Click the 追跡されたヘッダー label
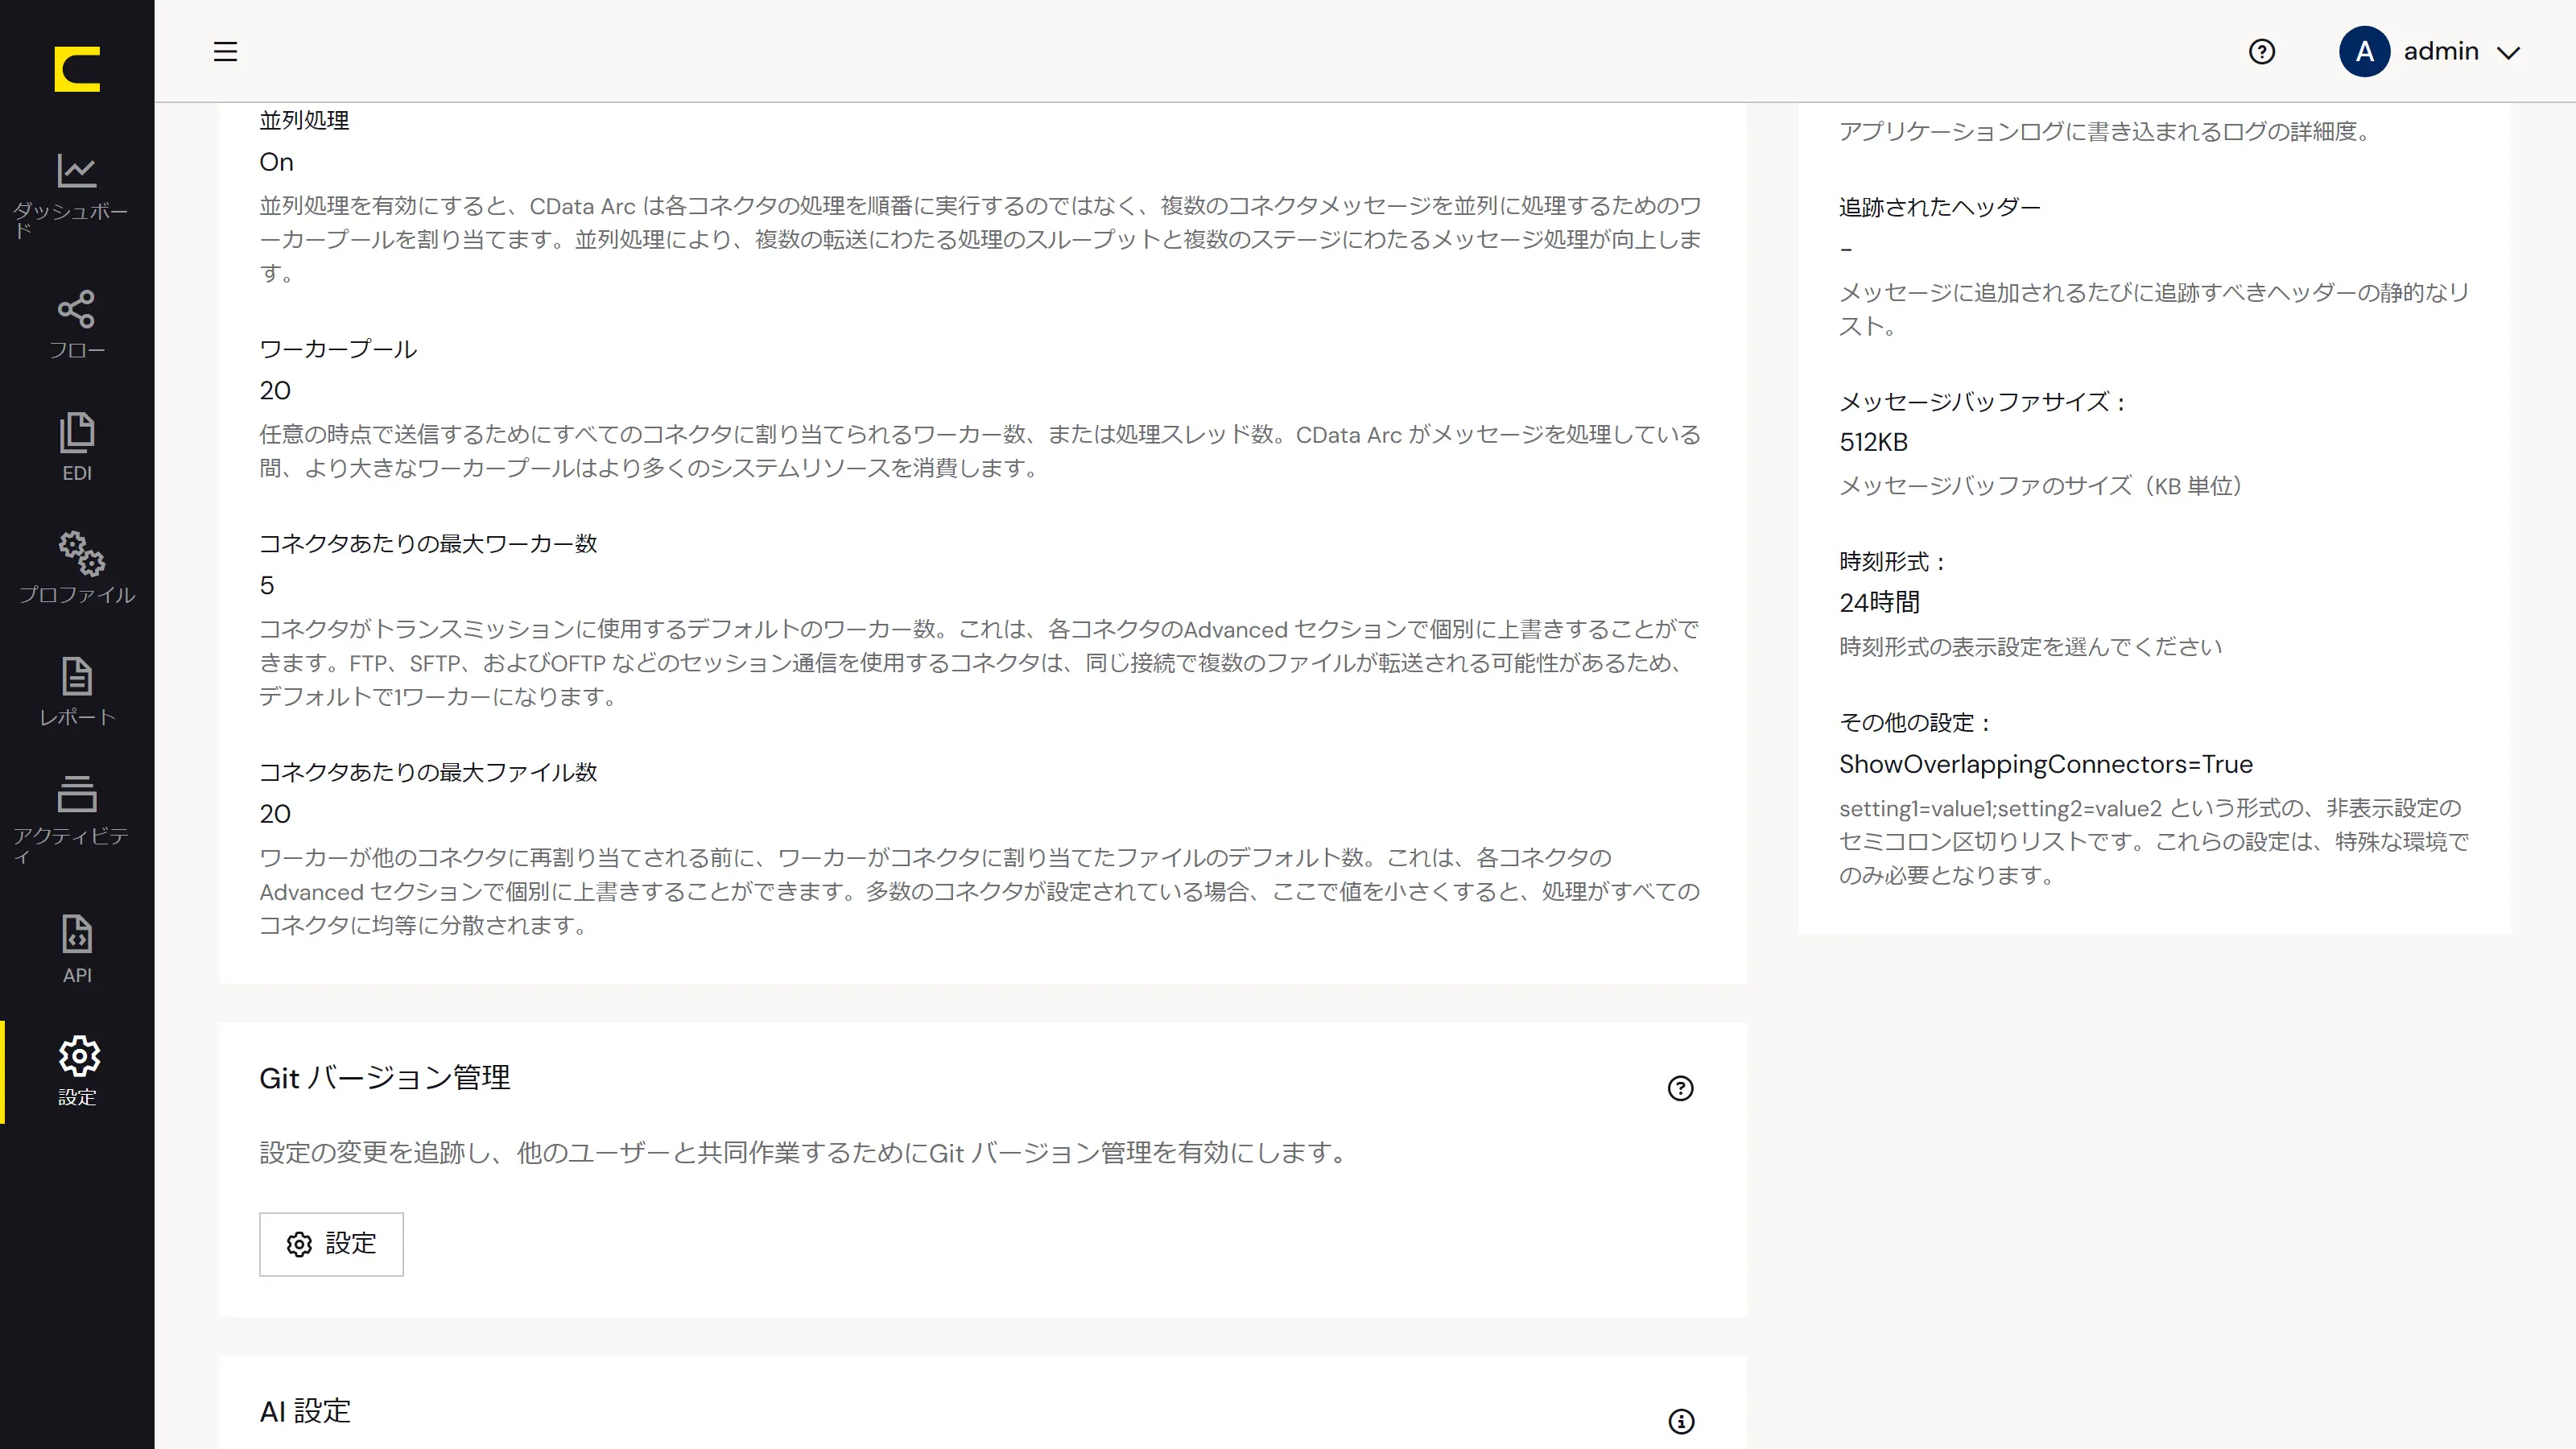2576x1449 pixels. pos(1939,207)
